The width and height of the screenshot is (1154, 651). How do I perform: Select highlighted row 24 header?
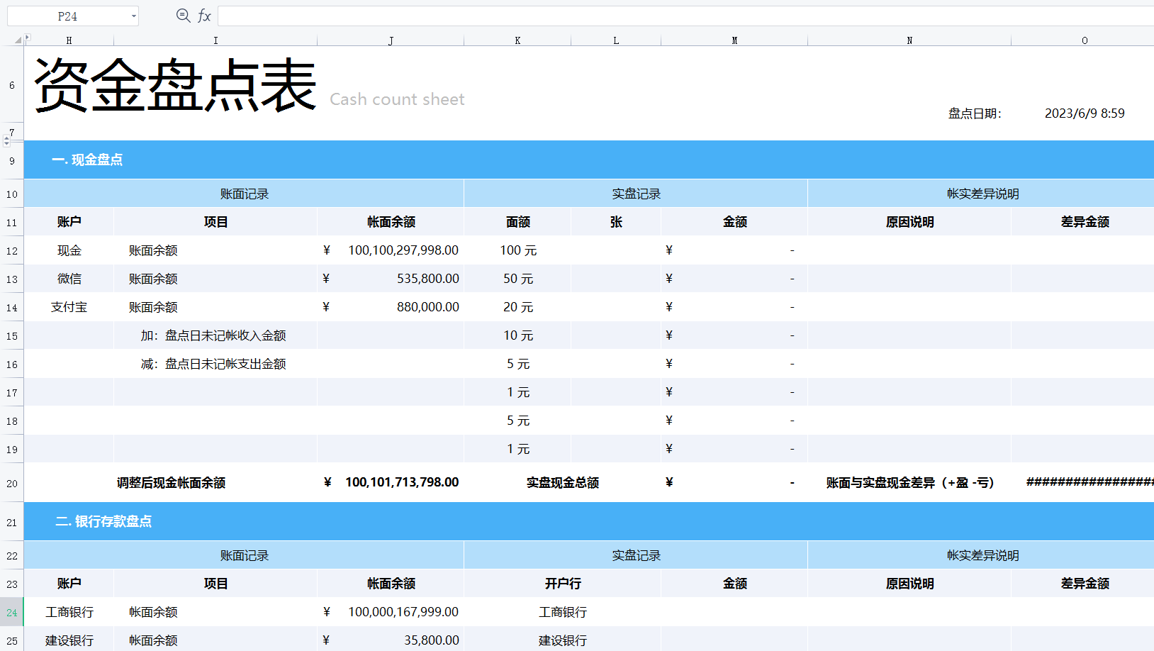[x=12, y=612]
